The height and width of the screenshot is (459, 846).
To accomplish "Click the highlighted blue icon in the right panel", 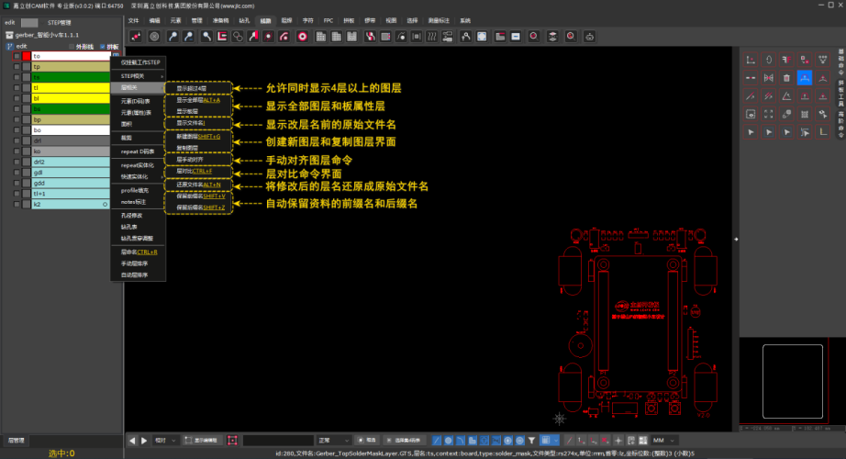I will pyautogui.click(x=805, y=78).
